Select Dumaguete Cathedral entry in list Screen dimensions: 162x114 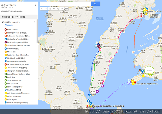[17, 61]
